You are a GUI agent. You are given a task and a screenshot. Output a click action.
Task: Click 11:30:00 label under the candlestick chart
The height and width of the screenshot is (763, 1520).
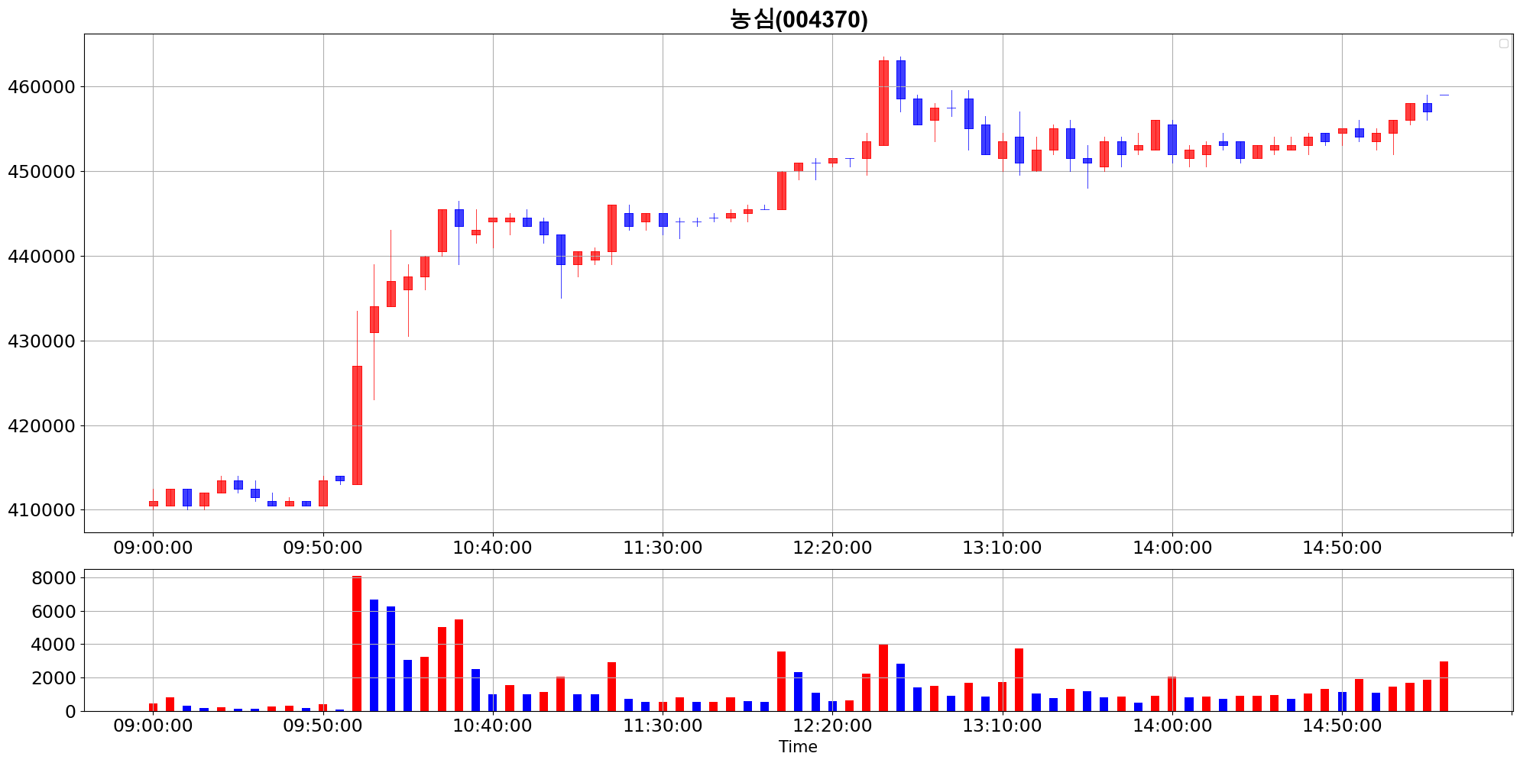[663, 548]
